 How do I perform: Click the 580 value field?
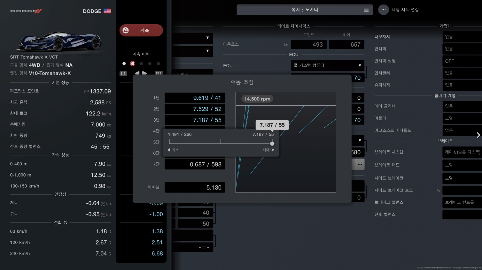[358, 152]
